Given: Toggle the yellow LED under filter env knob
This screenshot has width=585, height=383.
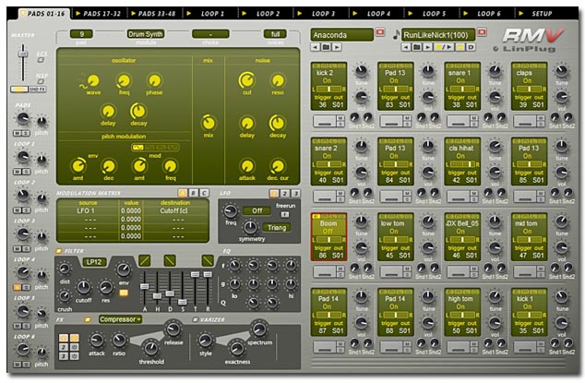Looking at the screenshot, I should point(124,293).
